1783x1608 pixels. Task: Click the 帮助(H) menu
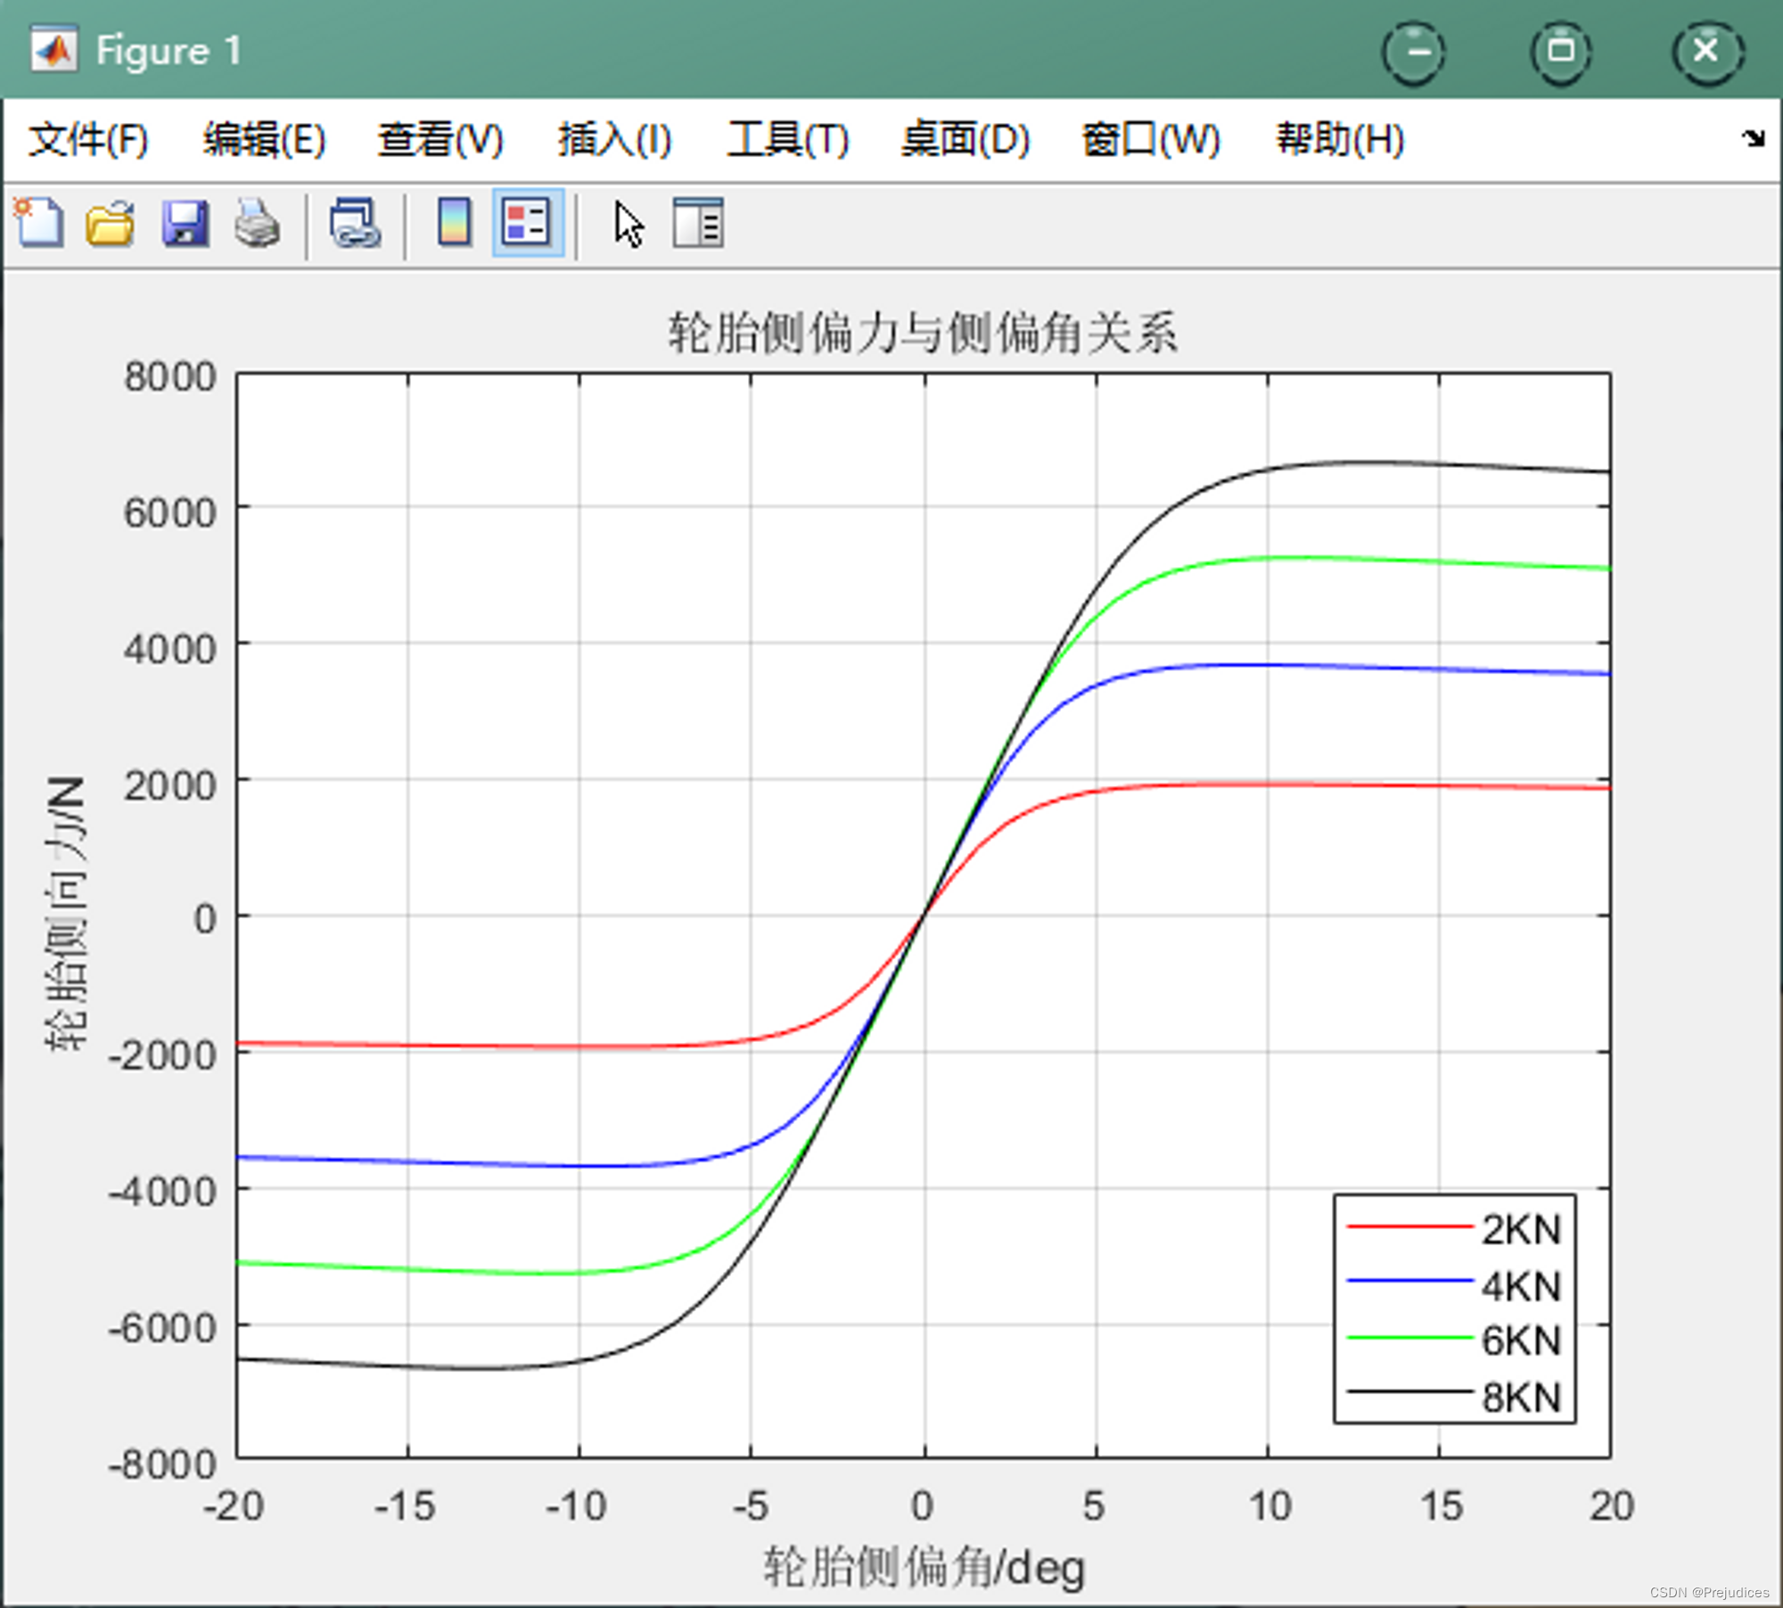pos(1340,140)
